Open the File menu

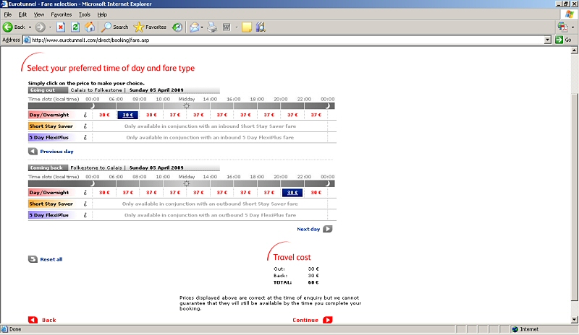8,14
